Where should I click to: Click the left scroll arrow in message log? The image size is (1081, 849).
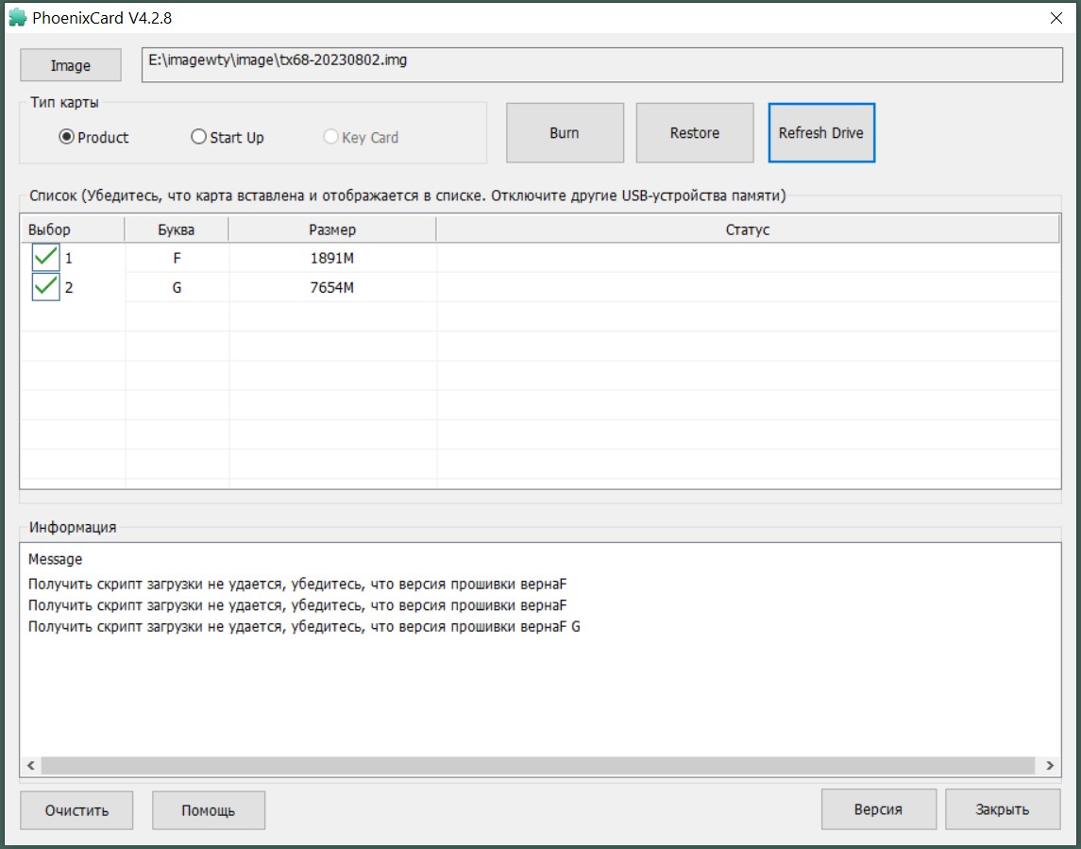coord(30,766)
